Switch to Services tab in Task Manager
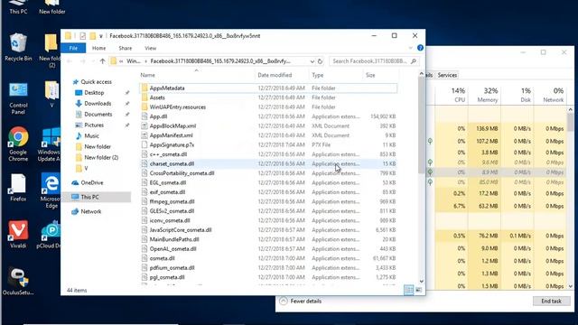Image resolution: width=578 pixels, height=325 pixels. 447,75
